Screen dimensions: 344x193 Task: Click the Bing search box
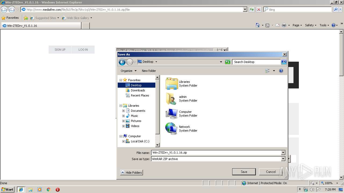click(298, 9)
